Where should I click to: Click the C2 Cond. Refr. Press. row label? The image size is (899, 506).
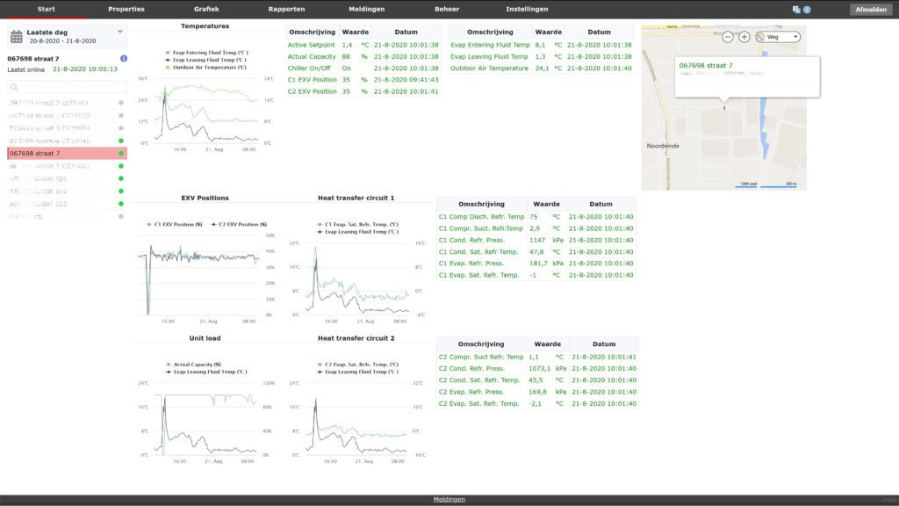[471, 368]
